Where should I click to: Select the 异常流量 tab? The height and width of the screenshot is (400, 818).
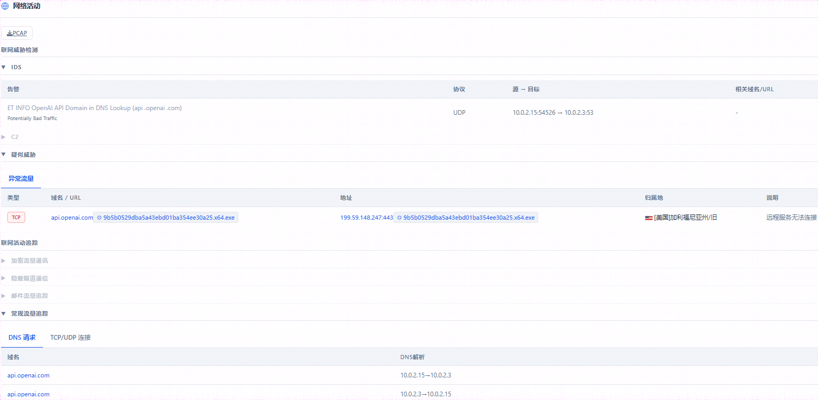click(21, 179)
